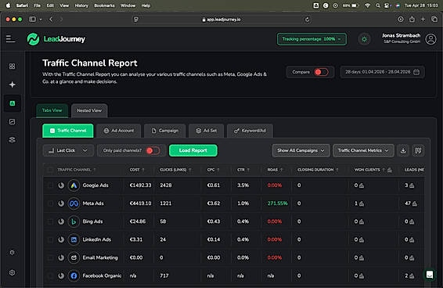Image resolution: width=443 pixels, height=288 pixels.
Task: Expand the Last Click attribution dropdown
Action: point(68,150)
